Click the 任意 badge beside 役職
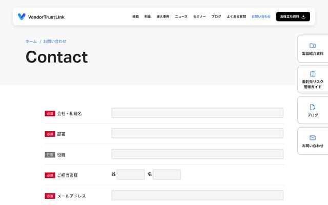The width and height of the screenshot is (328, 205). [50, 155]
